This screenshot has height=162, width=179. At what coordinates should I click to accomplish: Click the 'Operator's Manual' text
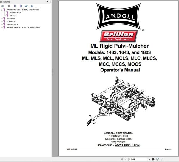(120, 70)
